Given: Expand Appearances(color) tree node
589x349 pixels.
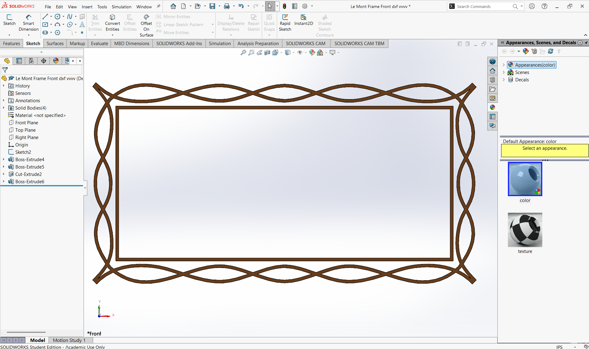Looking at the screenshot, I should tap(504, 65).
